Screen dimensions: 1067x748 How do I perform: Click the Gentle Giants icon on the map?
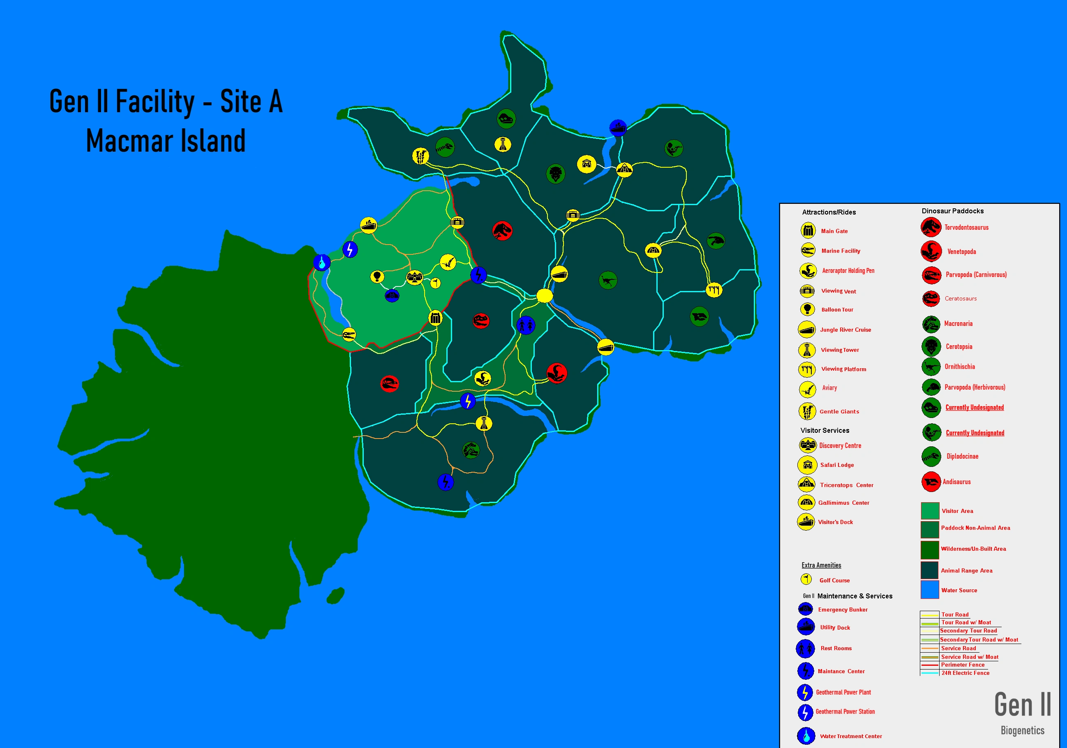tap(420, 156)
